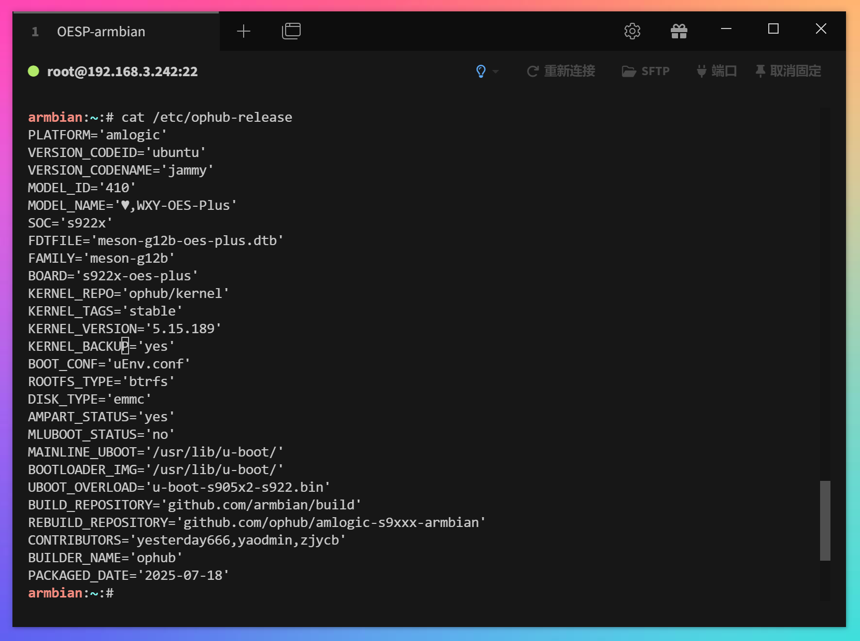Click the empty armbian prompt at bottom

[71, 593]
